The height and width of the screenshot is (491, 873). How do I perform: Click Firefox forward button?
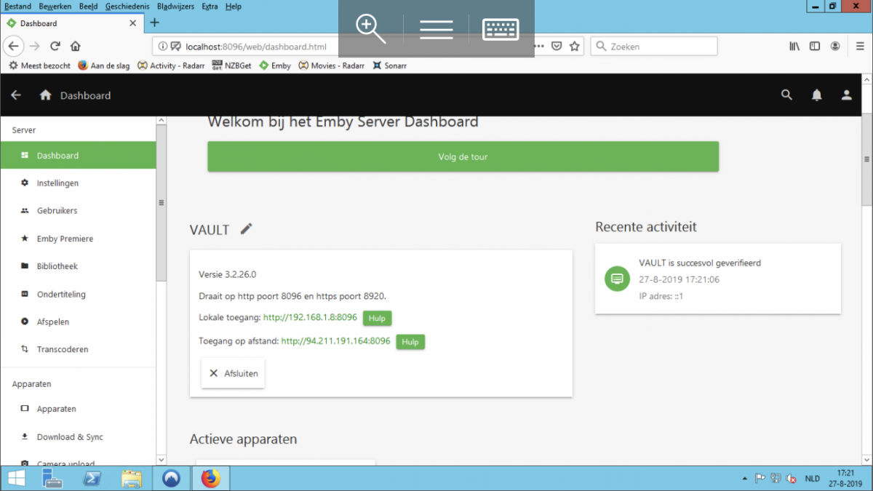(x=34, y=46)
